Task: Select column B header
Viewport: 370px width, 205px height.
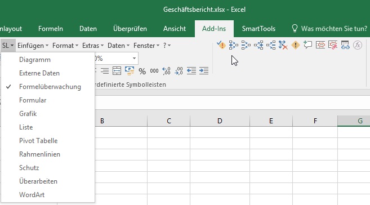Action: (121, 121)
